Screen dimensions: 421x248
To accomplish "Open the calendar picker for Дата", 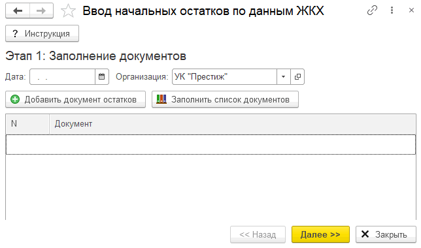I will click(x=102, y=76).
